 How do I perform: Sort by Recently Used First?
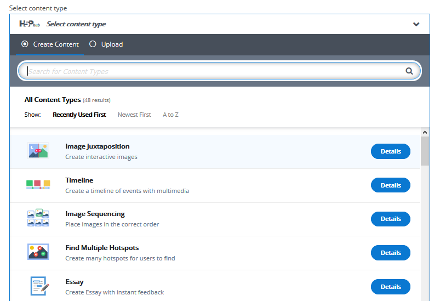tap(79, 115)
